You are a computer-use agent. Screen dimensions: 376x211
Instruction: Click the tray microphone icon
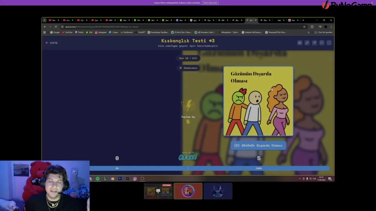pyautogui.click(x=307, y=179)
